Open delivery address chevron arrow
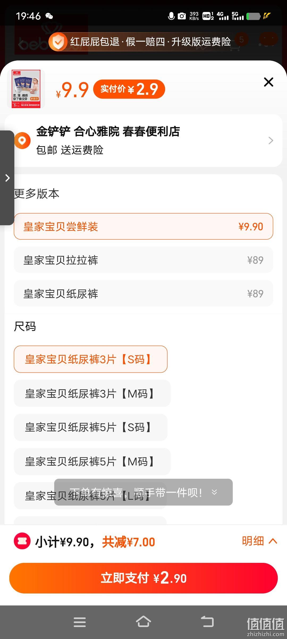This screenshot has height=639, width=287. (x=271, y=140)
